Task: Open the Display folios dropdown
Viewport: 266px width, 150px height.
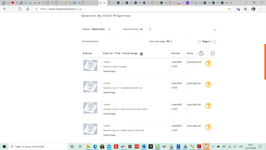Action: 101,29
